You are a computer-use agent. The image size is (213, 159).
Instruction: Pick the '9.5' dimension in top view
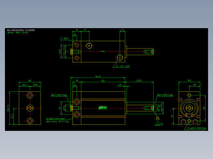pyautogui.click(x=122, y=30)
